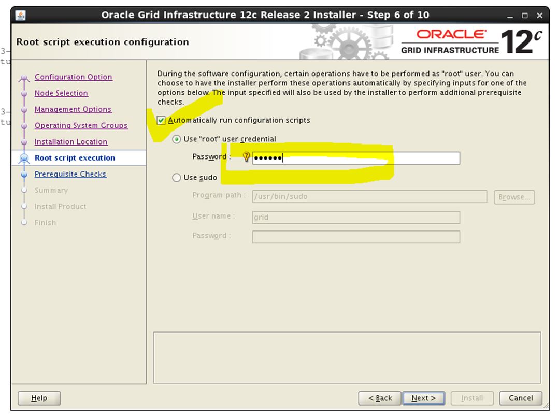
Task: Click the Back button
Action: [x=379, y=398]
